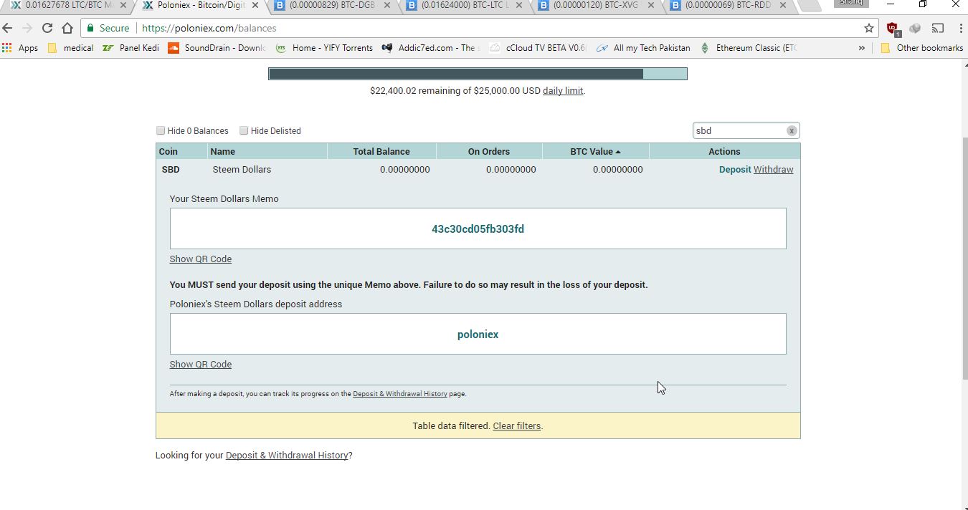This screenshot has height=510, width=968.
Task: Open the medical bookmarks folder
Action: click(70, 48)
